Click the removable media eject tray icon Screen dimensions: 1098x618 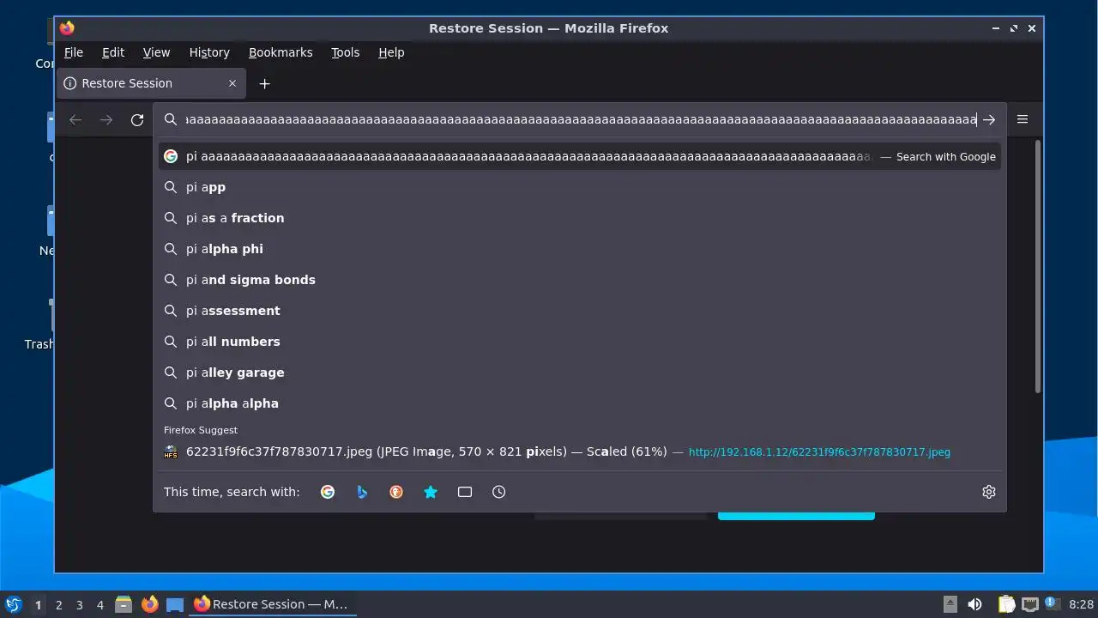tap(950, 604)
